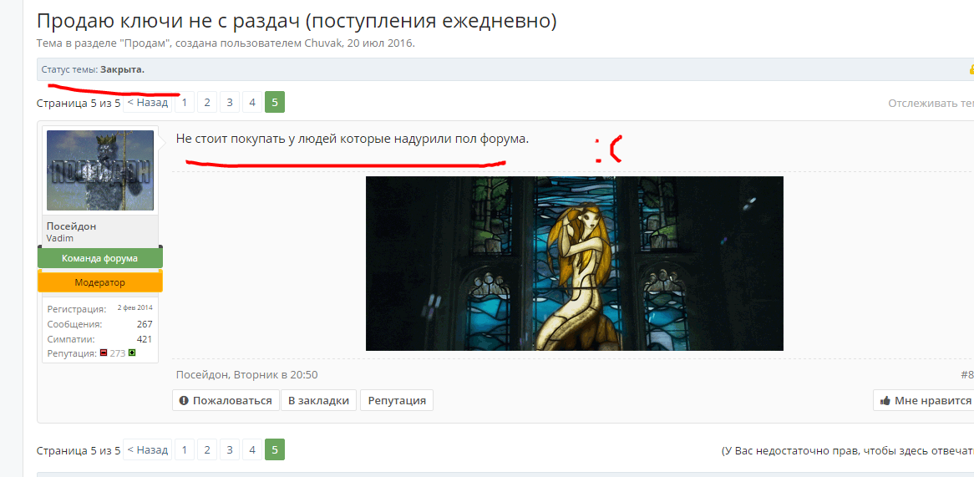Image resolution: width=974 pixels, height=477 pixels.
Task: Click the Команда форума banner
Action: coord(100,258)
